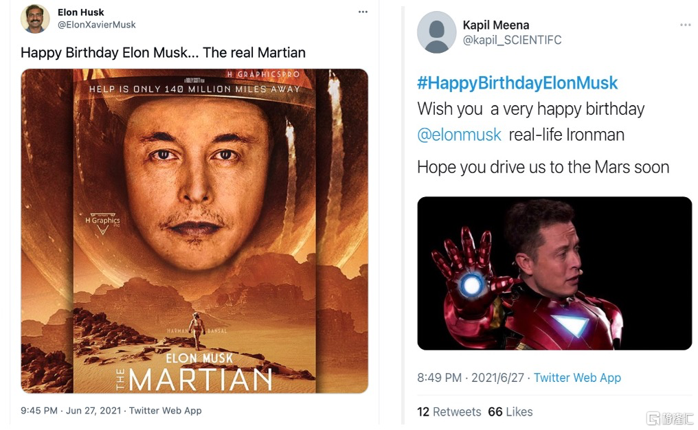Click Twitter Web App under Kapil Meena's tweet
This screenshot has height=430, width=698.
(577, 378)
